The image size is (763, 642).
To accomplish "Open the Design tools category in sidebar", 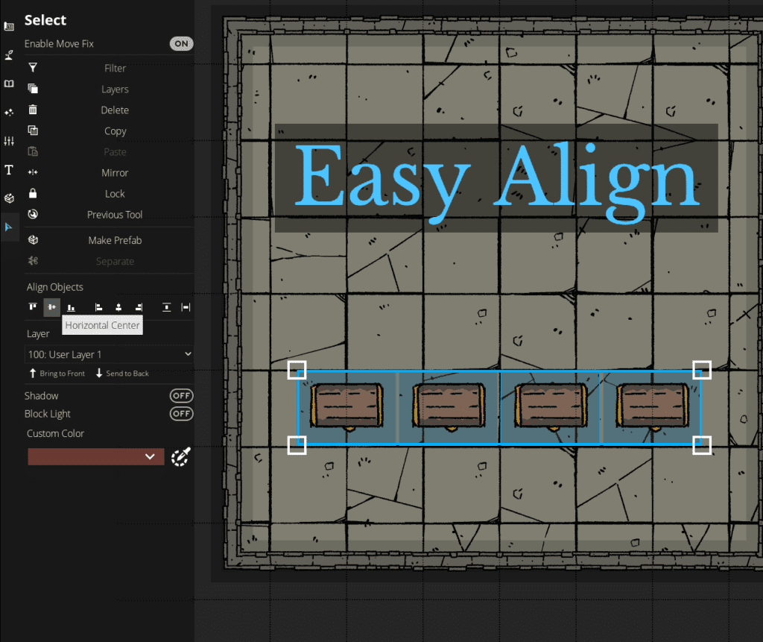I will point(9,26).
